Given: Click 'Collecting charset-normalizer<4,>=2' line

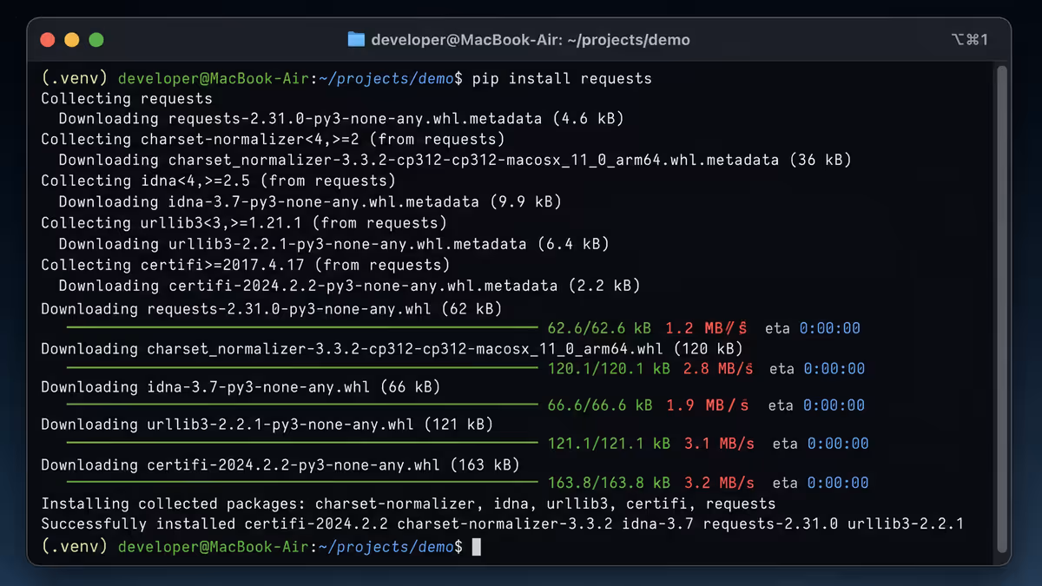Looking at the screenshot, I should [x=273, y=139].
